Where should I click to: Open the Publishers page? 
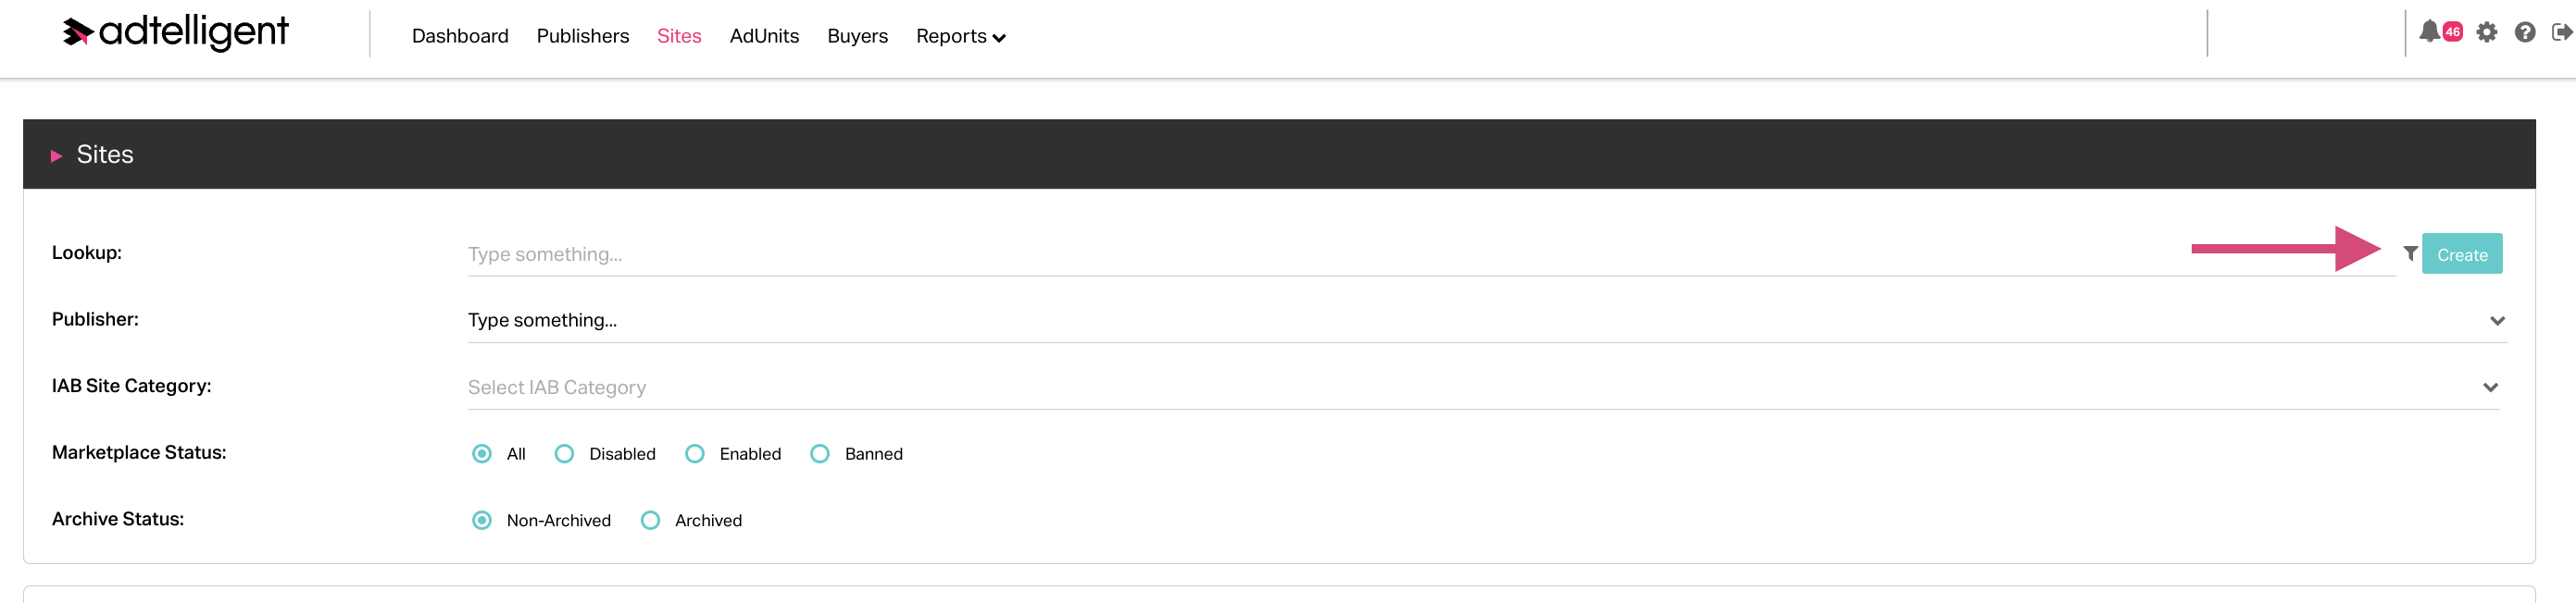tap(583, 37)
